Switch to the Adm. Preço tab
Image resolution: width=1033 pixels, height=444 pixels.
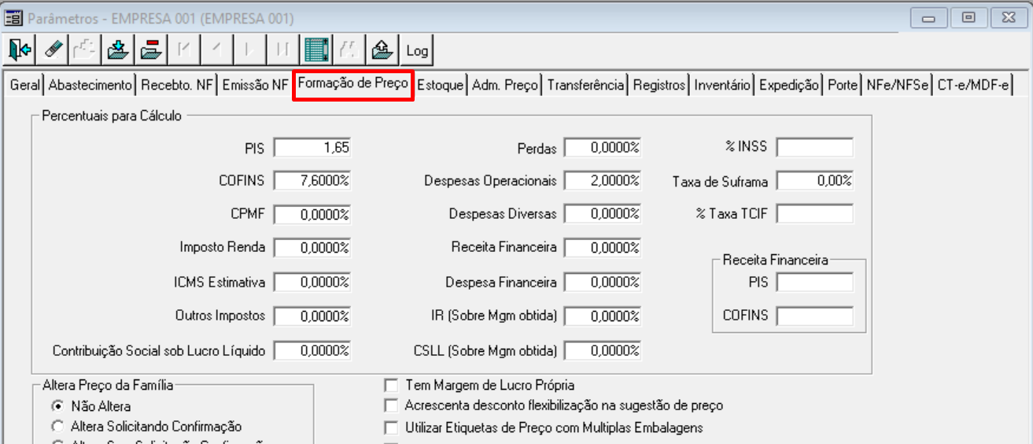pos(505,85)
